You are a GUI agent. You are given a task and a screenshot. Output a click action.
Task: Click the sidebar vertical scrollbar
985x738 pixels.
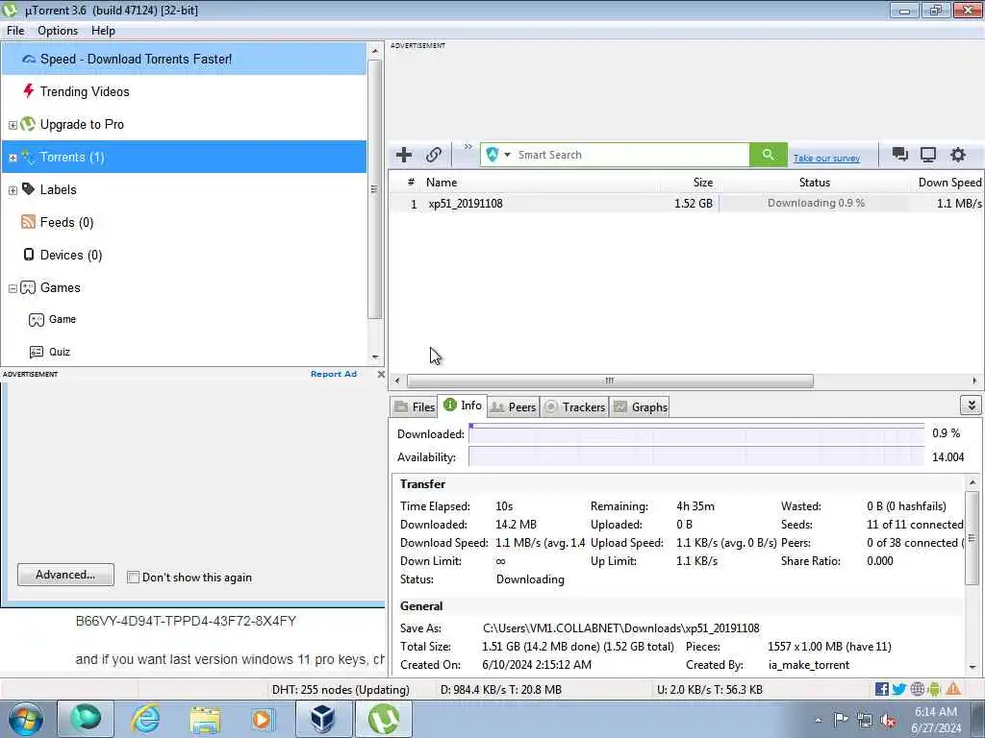374,189
